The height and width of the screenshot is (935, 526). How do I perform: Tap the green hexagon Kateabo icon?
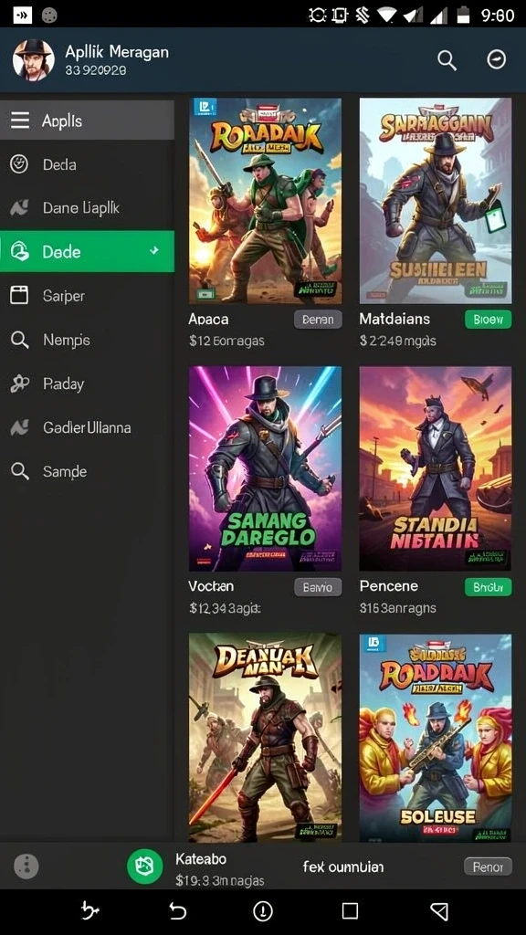[144, 866]
